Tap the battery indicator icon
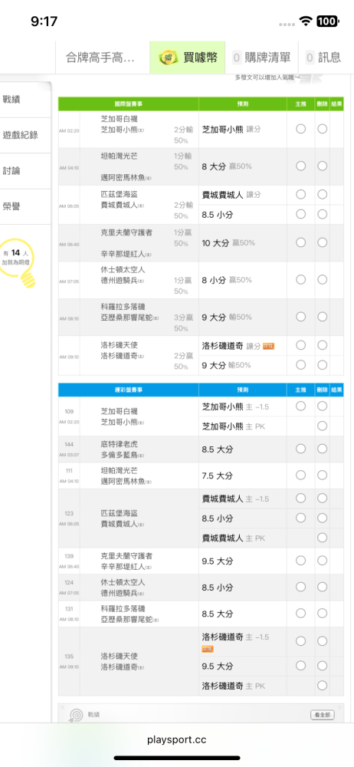This screenshot has height=767, width=354. [x=328, y=21]
